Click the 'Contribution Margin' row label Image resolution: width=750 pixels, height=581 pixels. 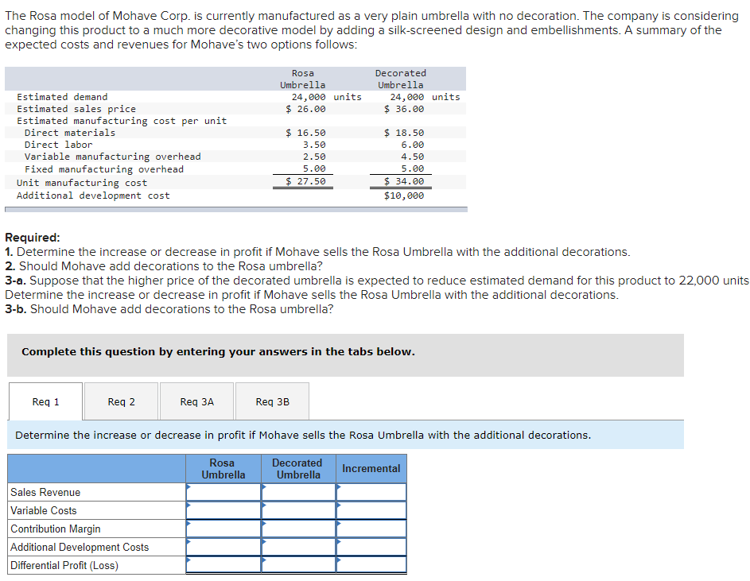(x=56, y=529)
